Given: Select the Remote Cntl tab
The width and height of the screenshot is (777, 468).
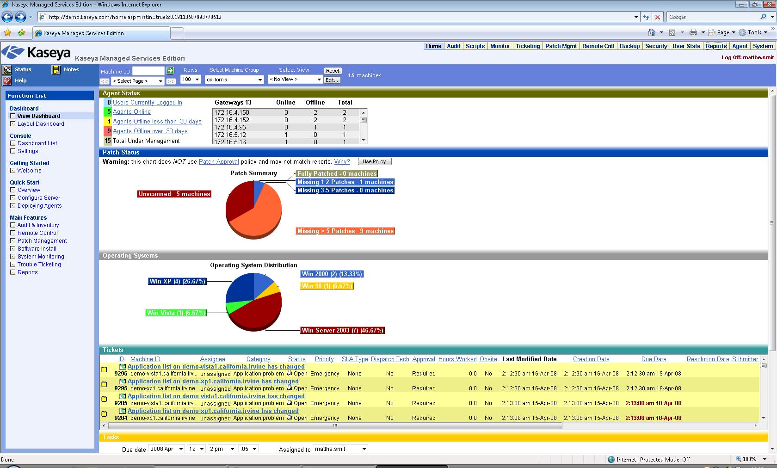Looking at the screenshot, I should (598, 46).
